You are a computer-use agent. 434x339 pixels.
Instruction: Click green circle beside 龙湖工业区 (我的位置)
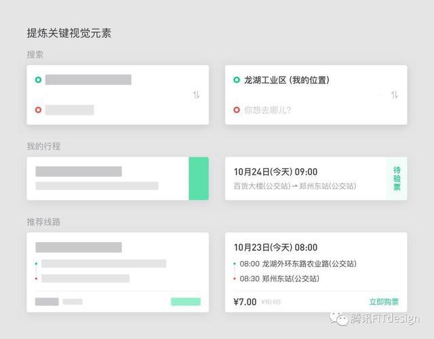(x=237, y=80)
